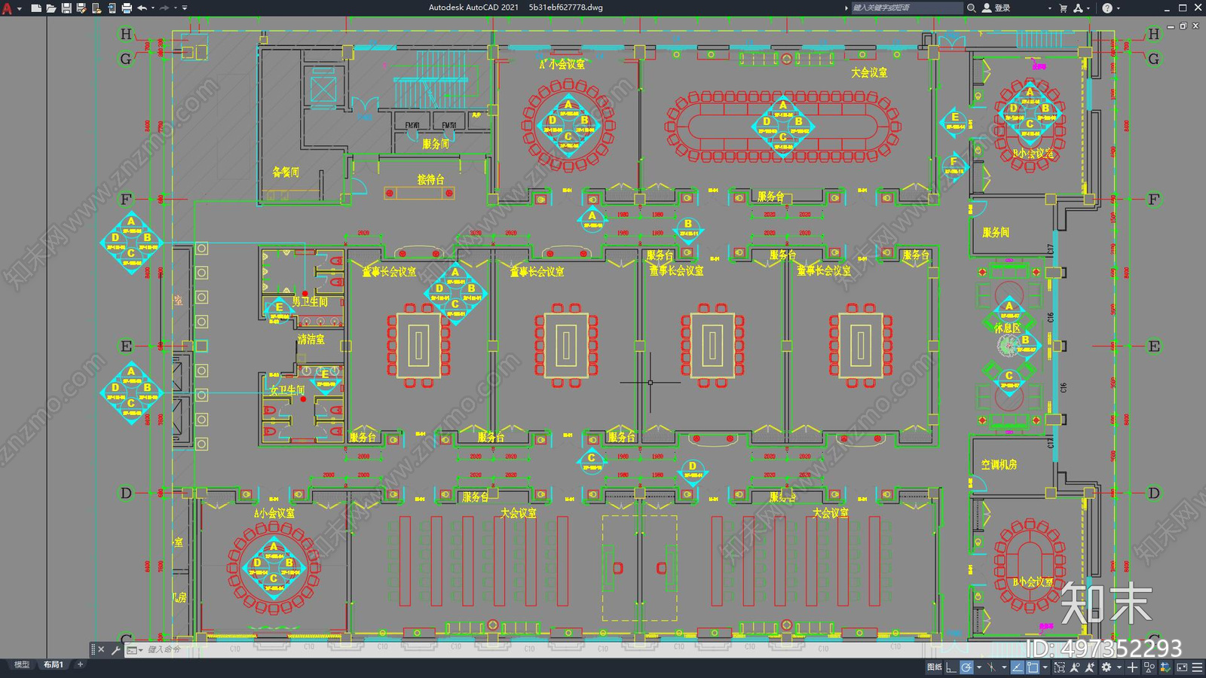The height and width of the screenshot is (678, 1206).
Task: Toggle 2D object snap
Action: (1033, 667)
